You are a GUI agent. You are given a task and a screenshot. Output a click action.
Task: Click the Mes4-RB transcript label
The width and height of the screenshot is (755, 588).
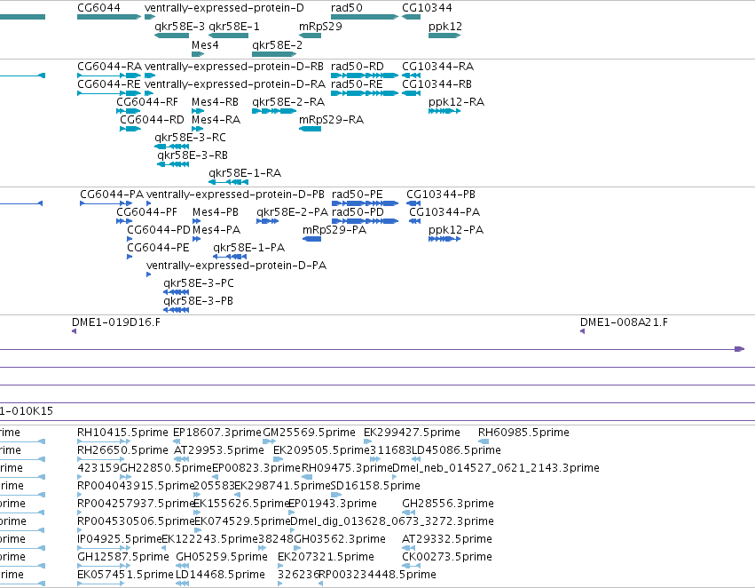point(215,102)
